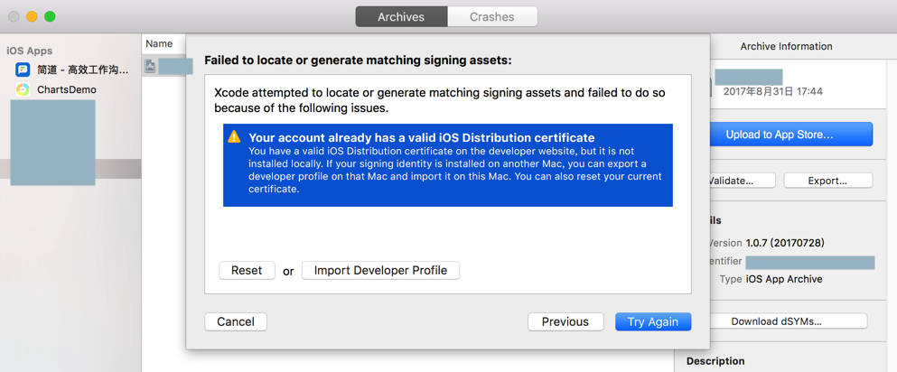
Task: Click Import Developer Profile button
Action: pyautogui.click(x=380, y=270)
